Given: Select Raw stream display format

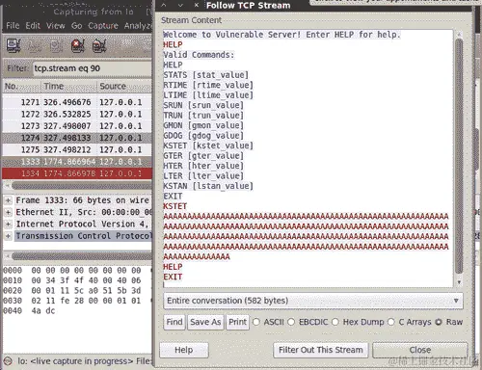Looking at the screenshot, I should click(x=439, y=322).
